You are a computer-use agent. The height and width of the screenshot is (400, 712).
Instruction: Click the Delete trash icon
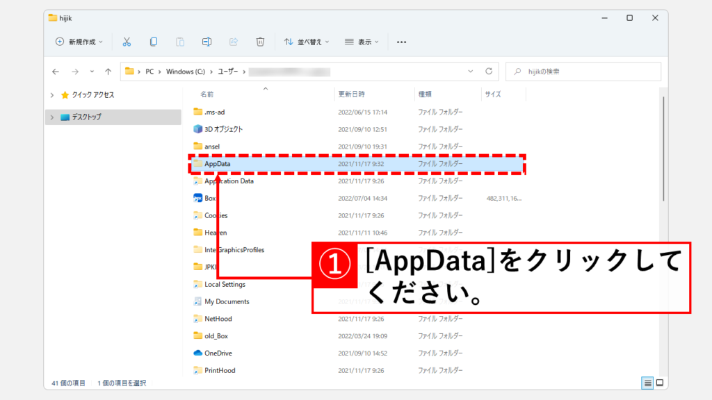tap(259, 42)
